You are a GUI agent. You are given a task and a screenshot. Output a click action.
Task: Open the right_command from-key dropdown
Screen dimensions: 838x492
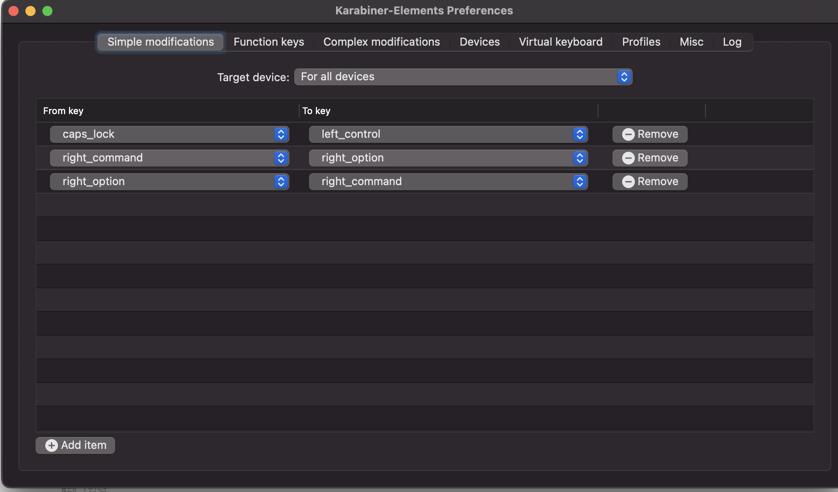pyautogui.click(x=169, y=158)
